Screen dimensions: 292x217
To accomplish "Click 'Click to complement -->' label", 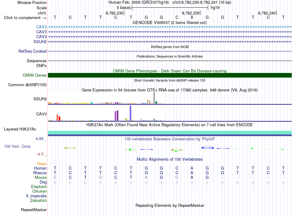I will point(25,18).
